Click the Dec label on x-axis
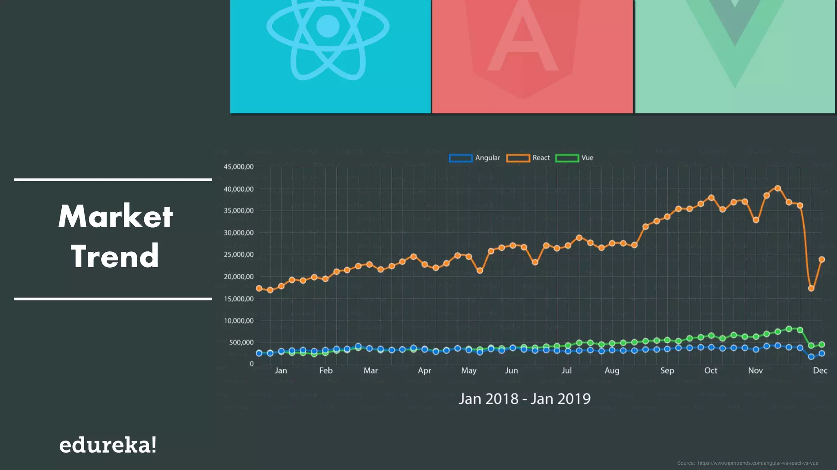Screen dimensions: 837x470 point(820,370)
